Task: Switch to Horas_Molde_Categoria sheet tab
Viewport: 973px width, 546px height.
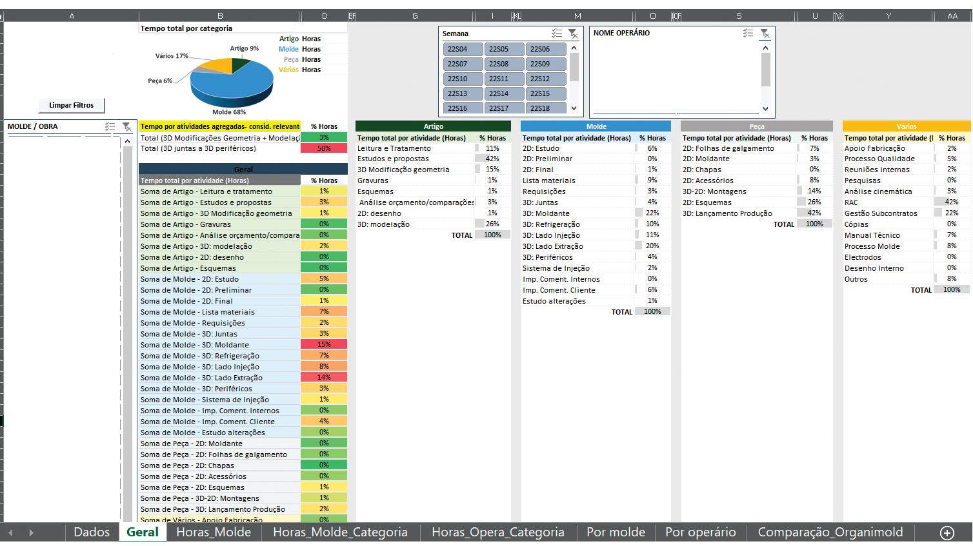Action: point(340,532)
